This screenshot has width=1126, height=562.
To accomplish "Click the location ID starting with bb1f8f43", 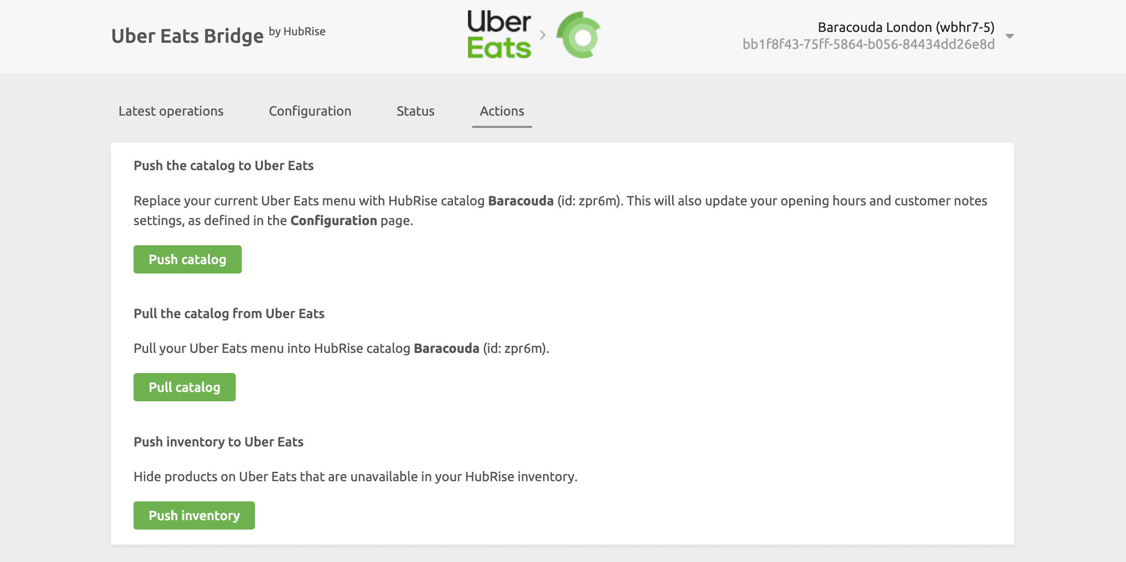I will point(868,44).
